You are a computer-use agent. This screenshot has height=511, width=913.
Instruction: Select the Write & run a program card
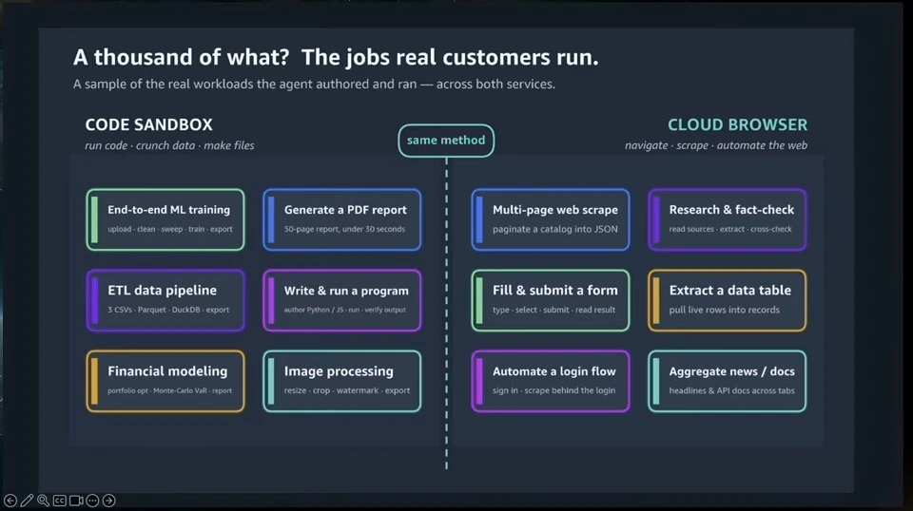(x=341, y=300)
